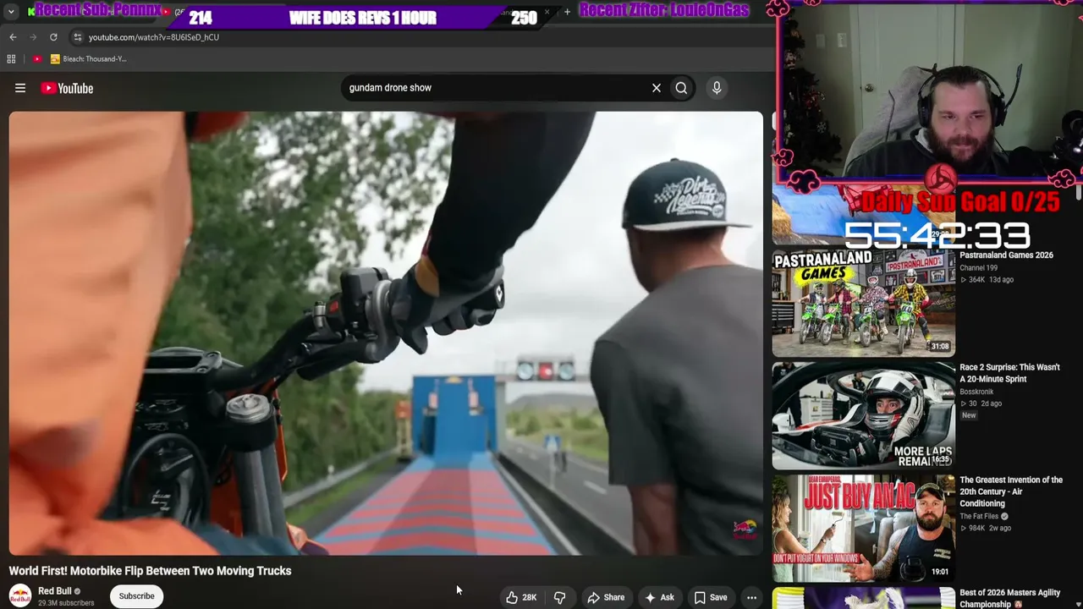
Task: Open the site information icon in address bar
Action: coord(78,37)
